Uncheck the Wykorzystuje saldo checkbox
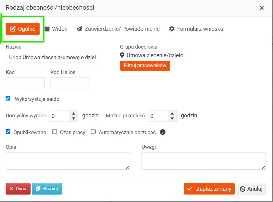 (x=8, y=98)
